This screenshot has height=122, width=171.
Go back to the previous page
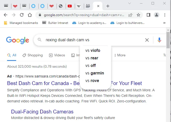6,15
